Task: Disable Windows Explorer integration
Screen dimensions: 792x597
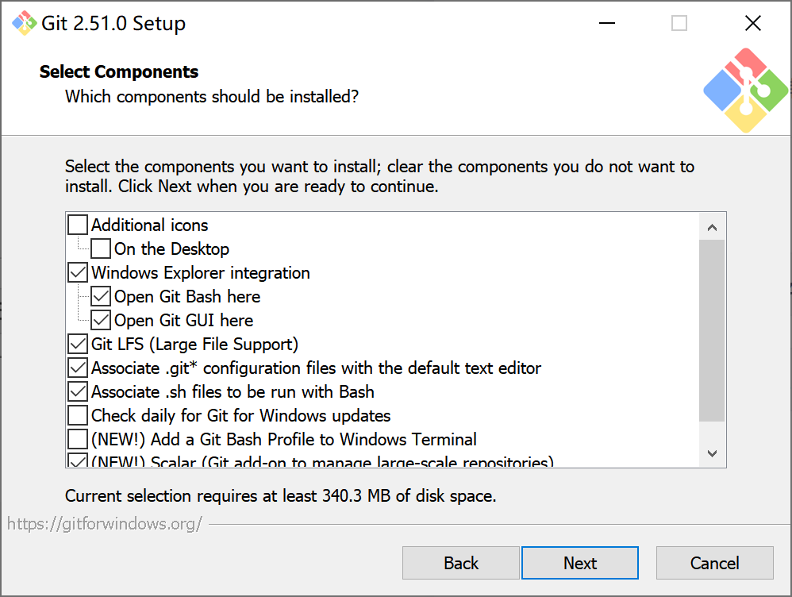Action: click(77, 272)
